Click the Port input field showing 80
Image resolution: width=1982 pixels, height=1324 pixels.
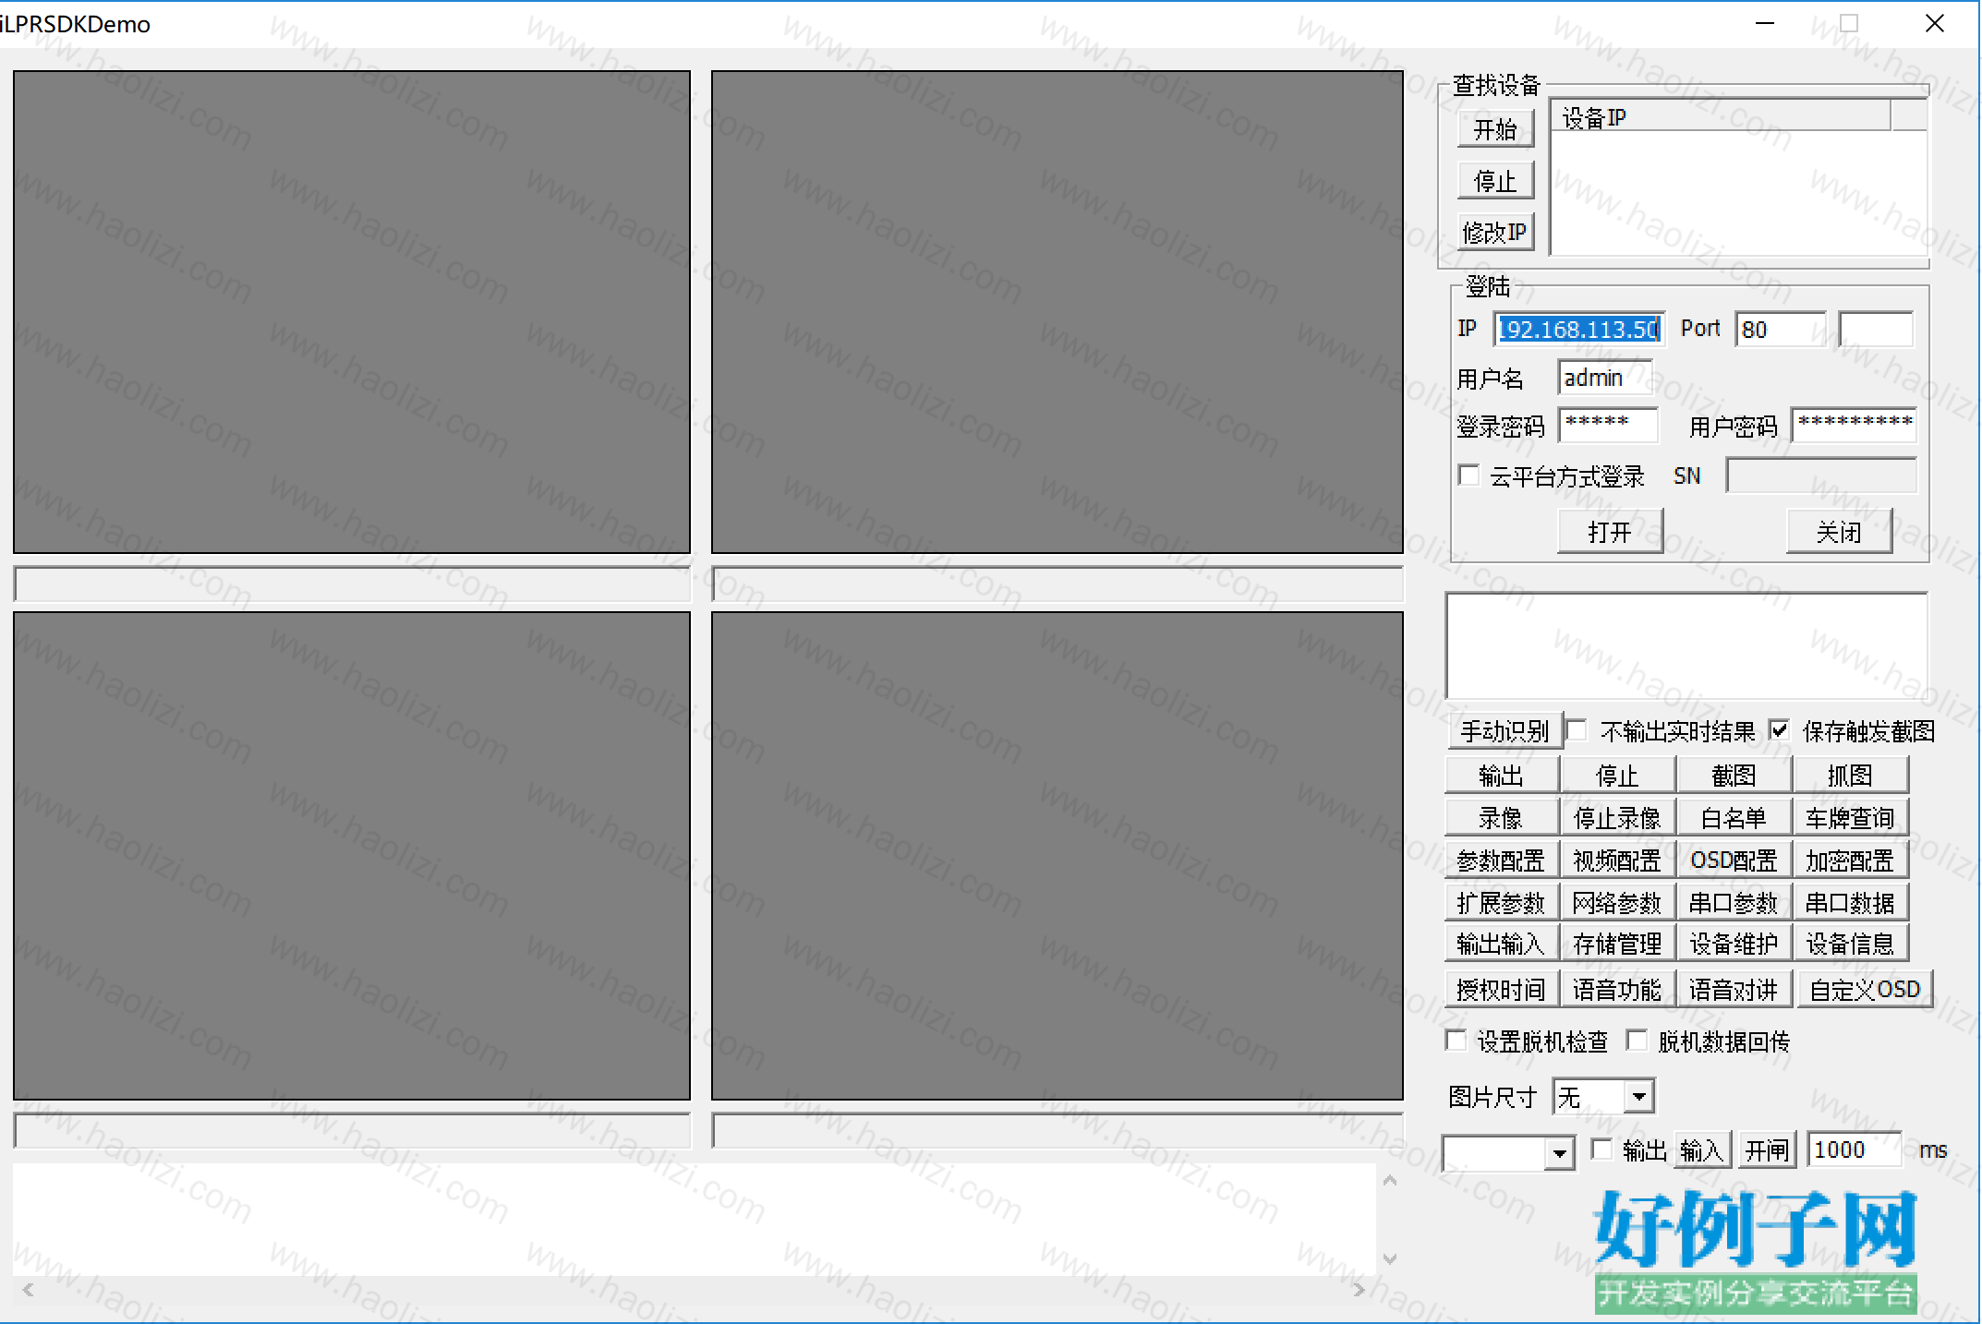pyautogui.click(x=1781, y=330)
